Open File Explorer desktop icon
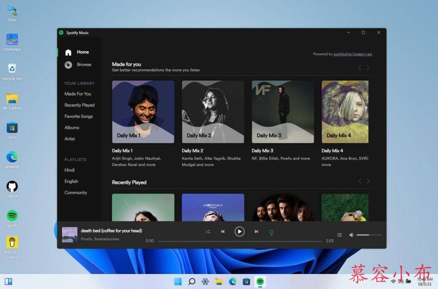This screenshot has width=438, height=289. coord(12,101)
